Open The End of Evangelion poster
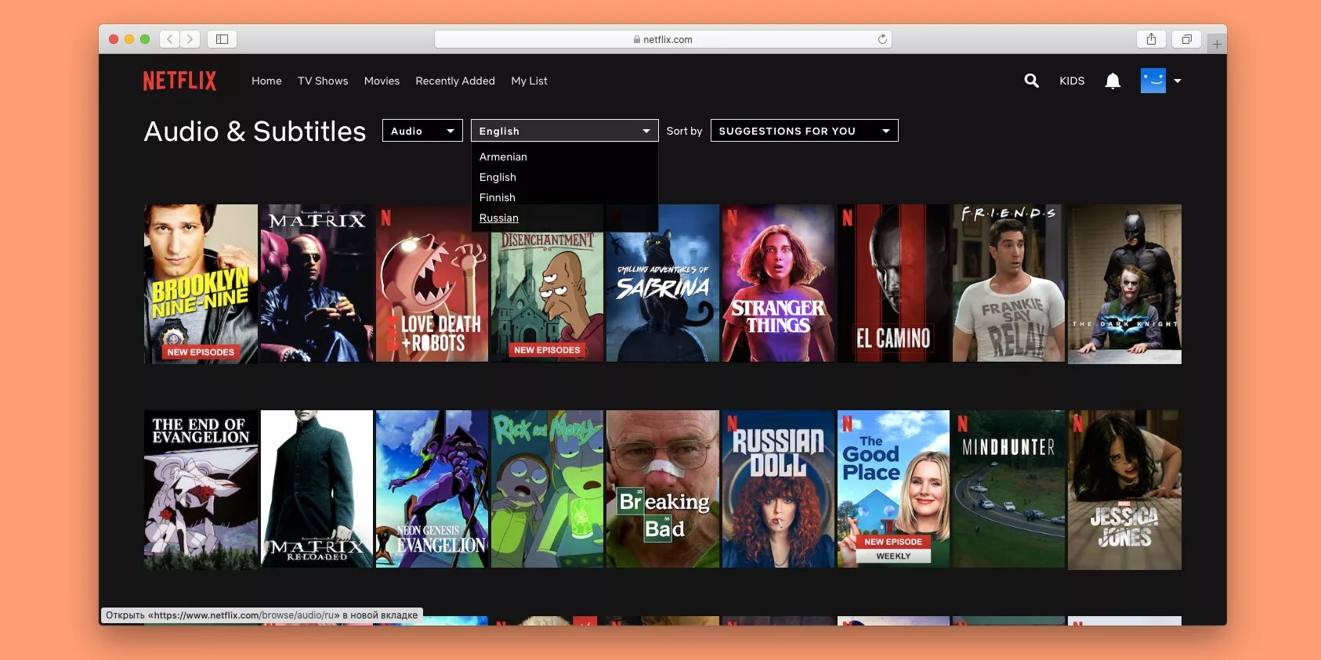This screenshot has width=1321, height=660. point(201,490)
